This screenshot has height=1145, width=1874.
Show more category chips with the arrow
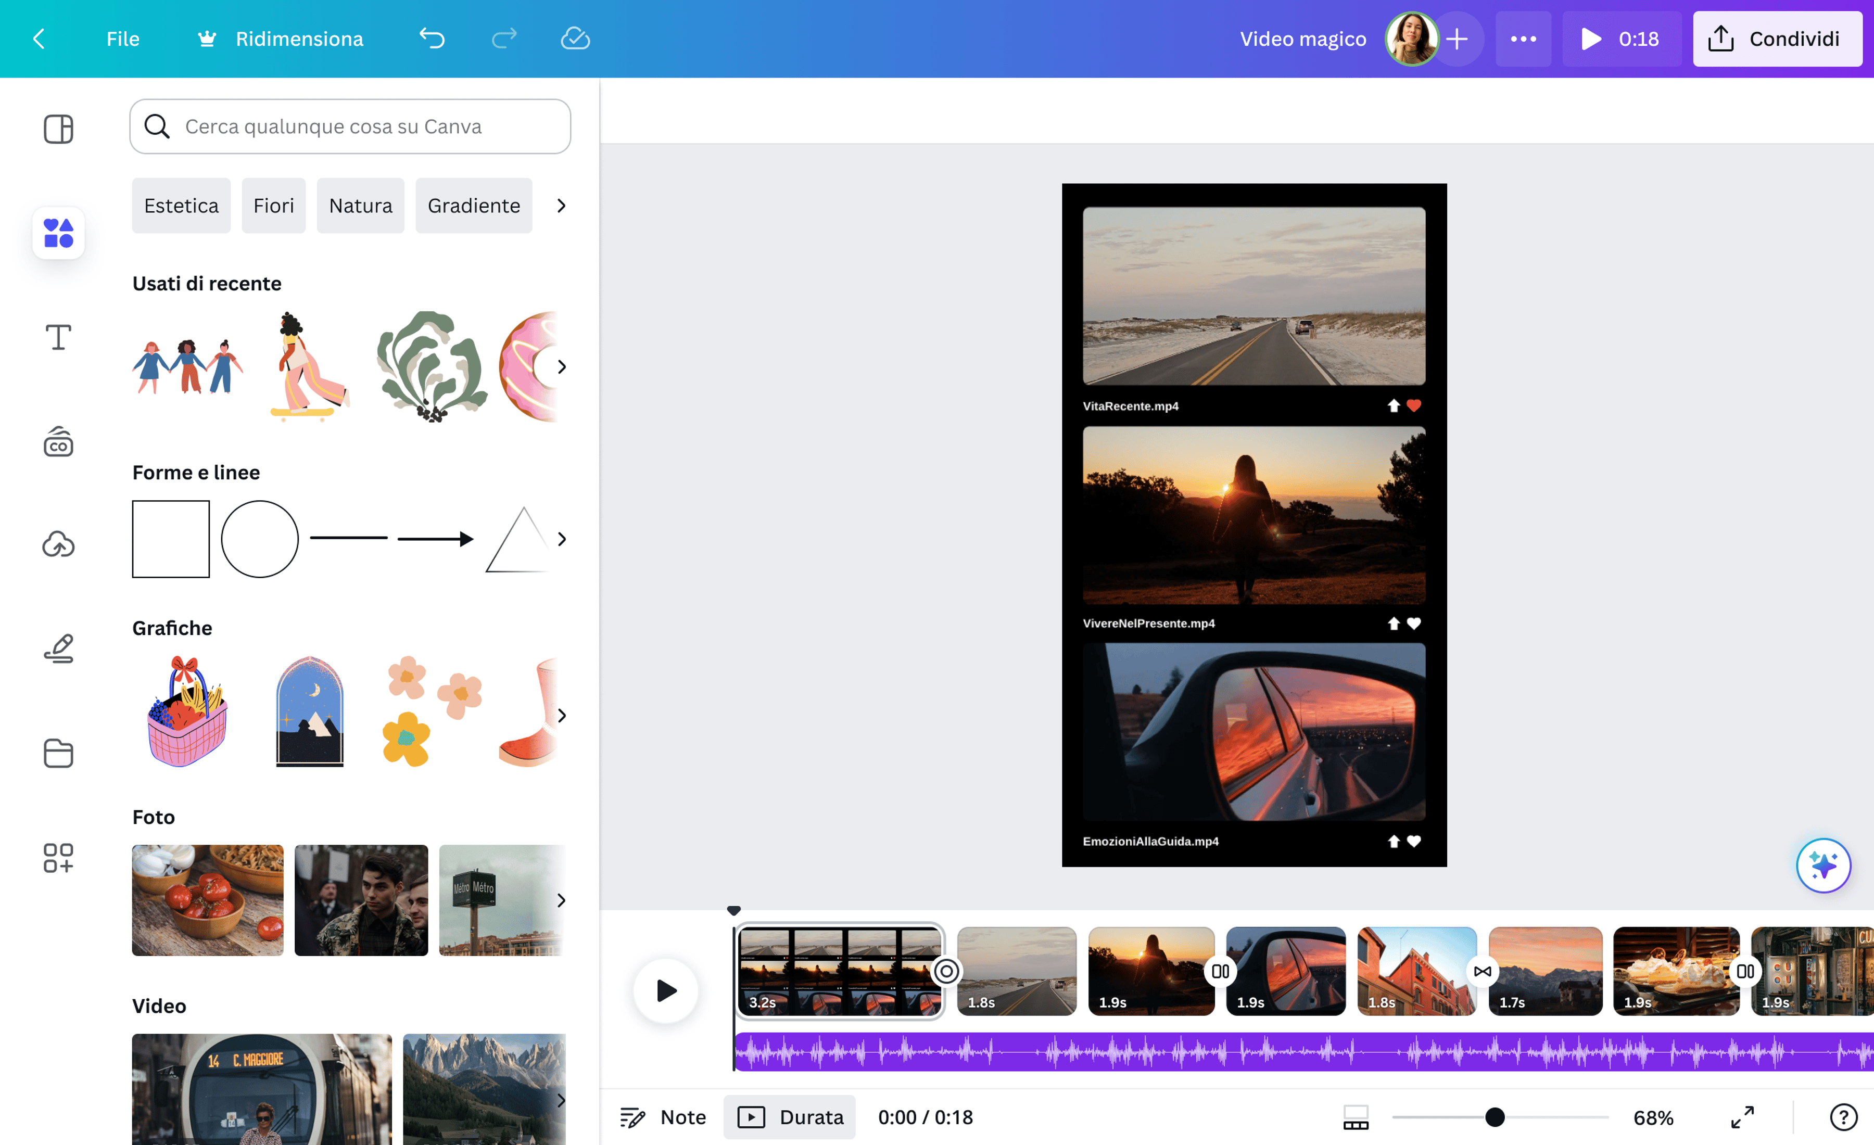pos(561,205)
